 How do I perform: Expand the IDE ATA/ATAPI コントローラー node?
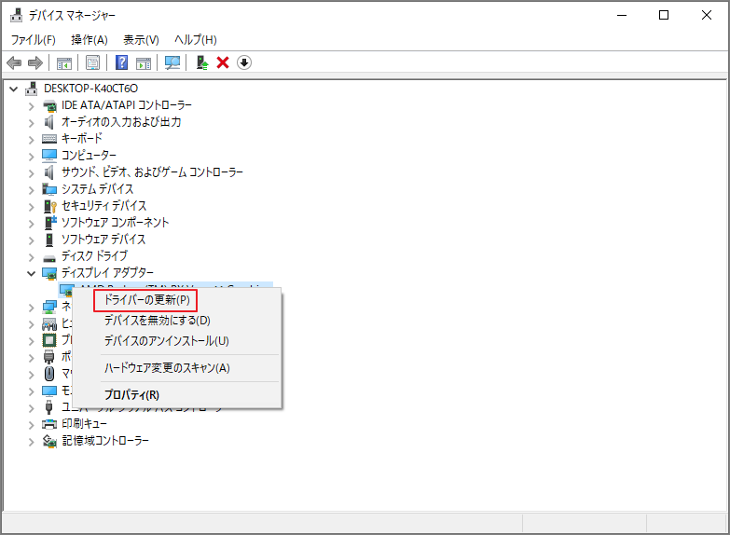point(32,105)
